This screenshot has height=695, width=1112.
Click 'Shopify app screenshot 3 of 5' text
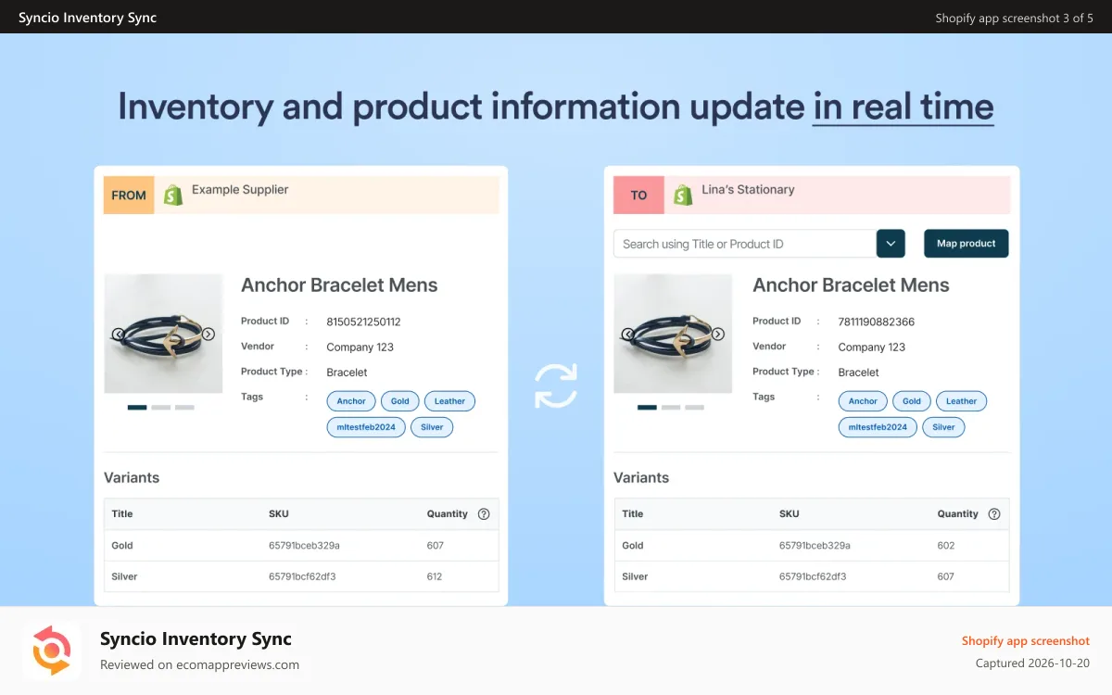click(x=1015, y=18)
